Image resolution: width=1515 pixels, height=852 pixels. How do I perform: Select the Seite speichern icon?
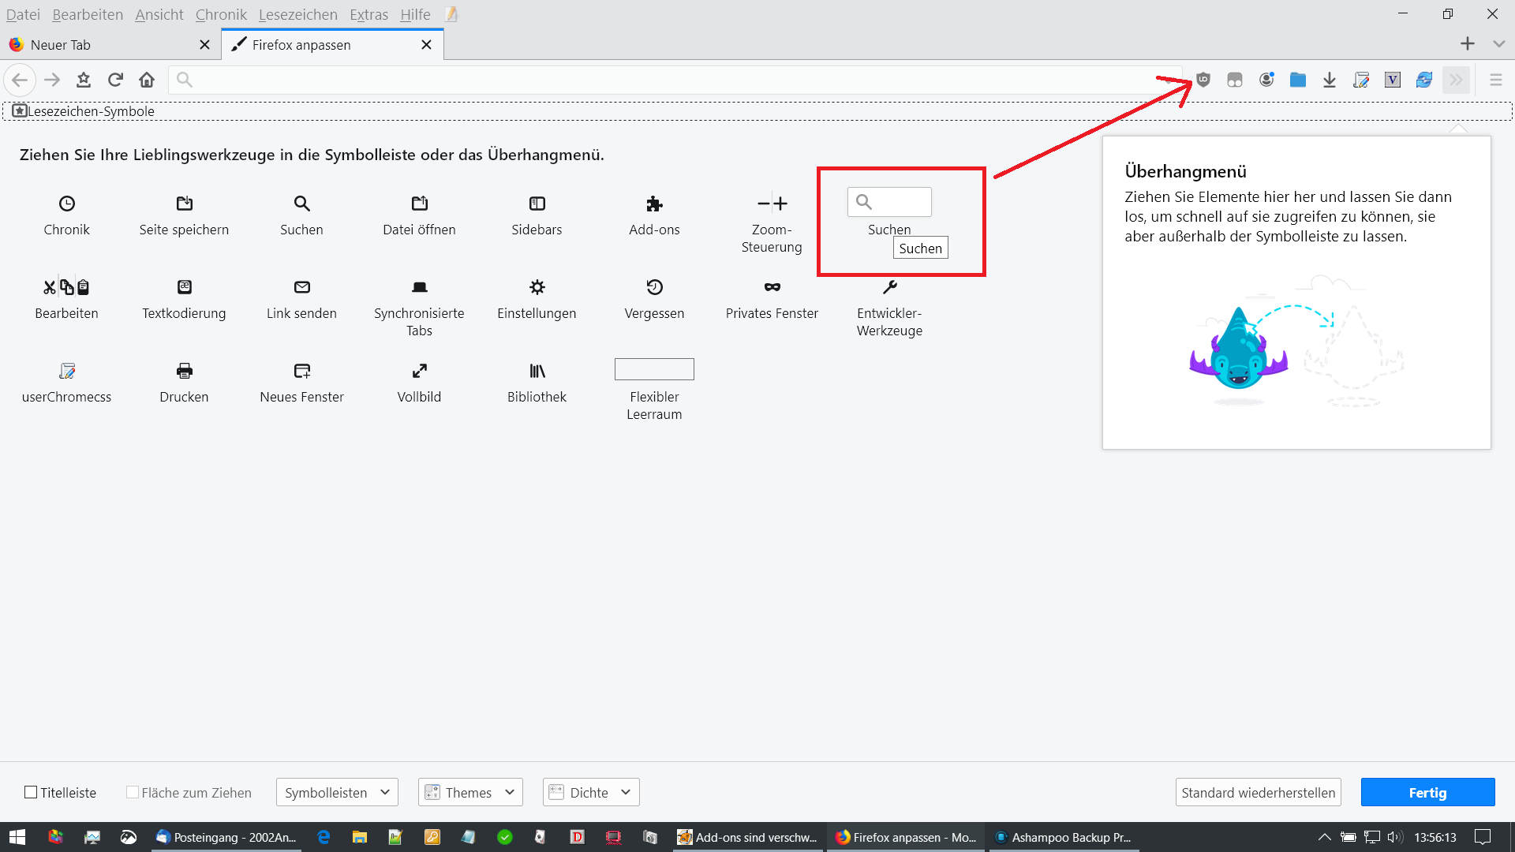[184, 204]
